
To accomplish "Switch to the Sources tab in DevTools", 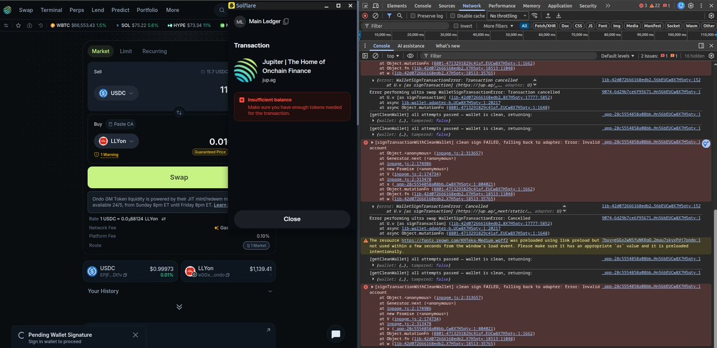I will pyautogui.click(x=446, y=6).
